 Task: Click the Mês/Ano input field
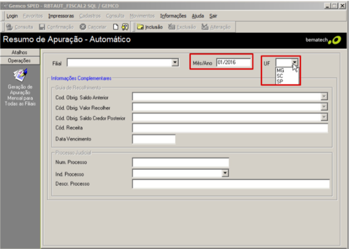[234, 62]
